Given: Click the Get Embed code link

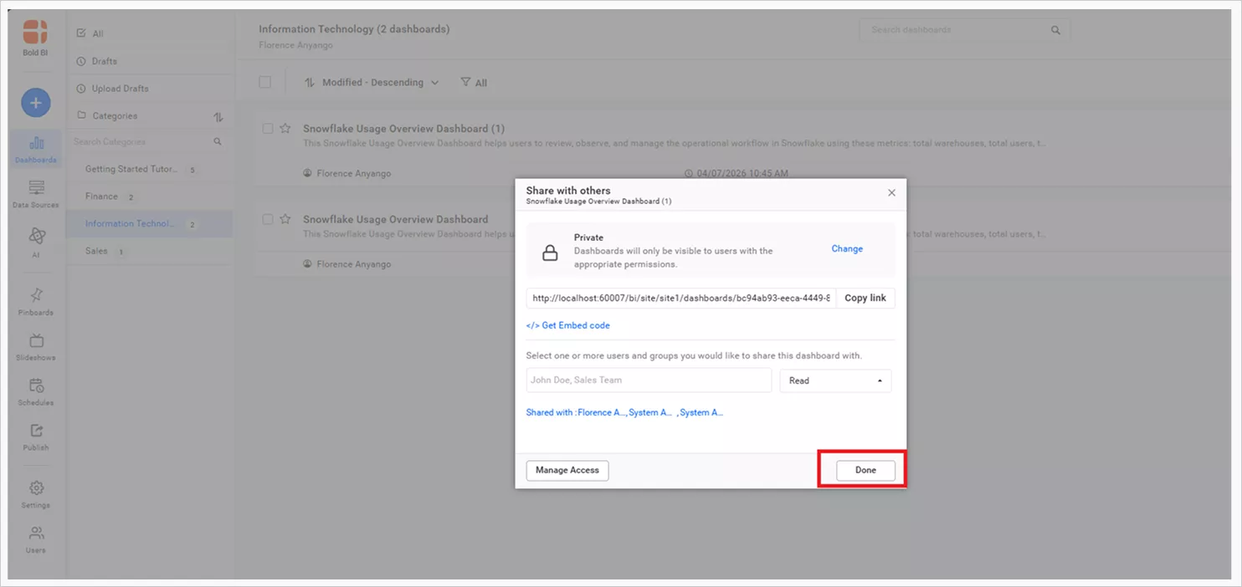Looking at the screenshot, I should point(568,325).
